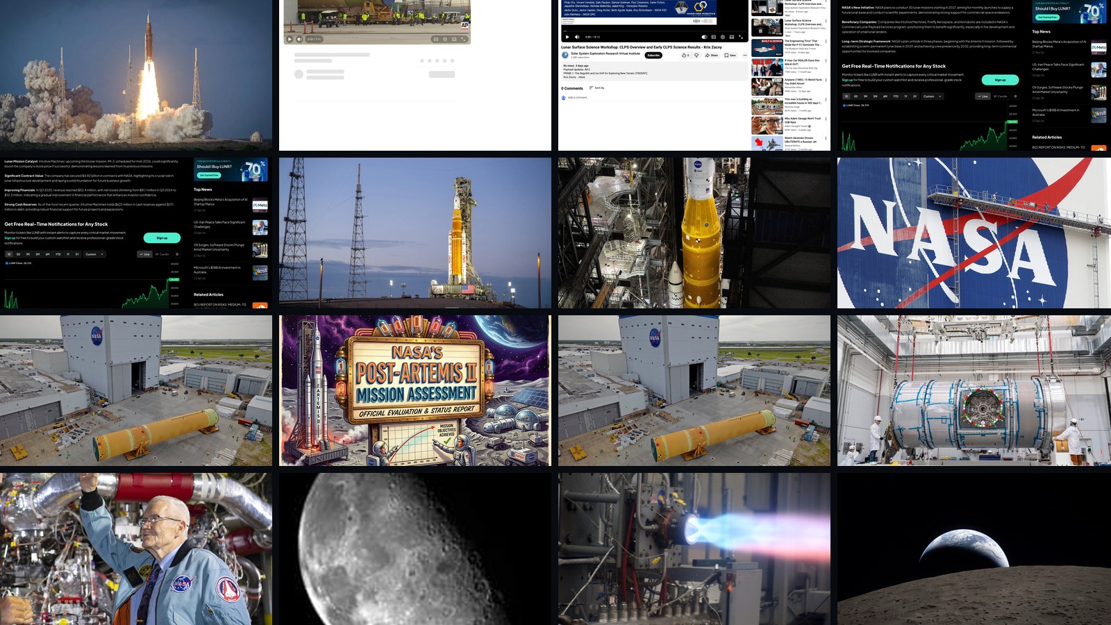1111x625 pixels.
Task: Select 6M range on Lunar Mission Catalyst page
Action: click(x=47, y=254)
